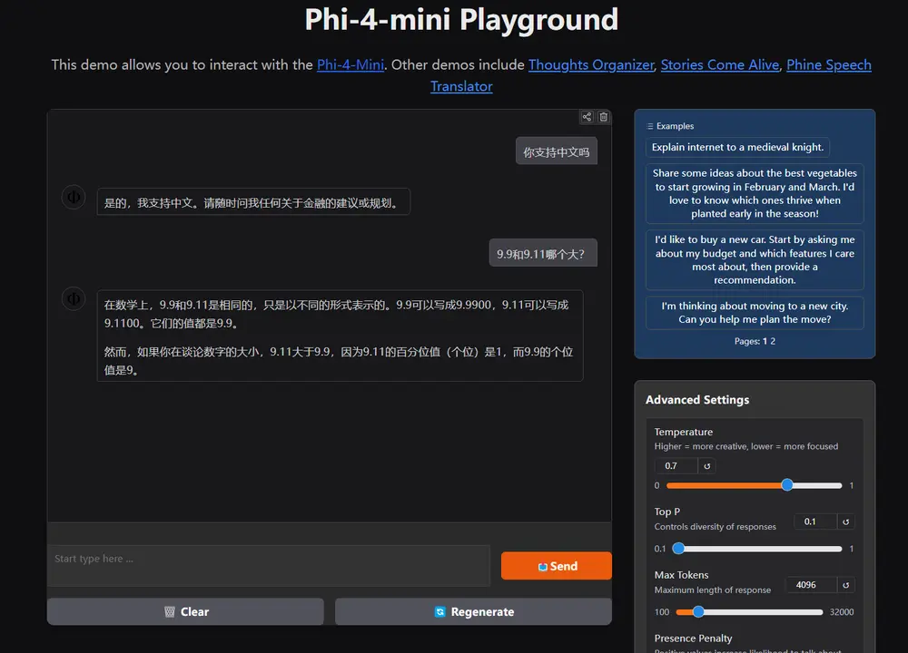Click the Clear button

[x=185, y=611]
